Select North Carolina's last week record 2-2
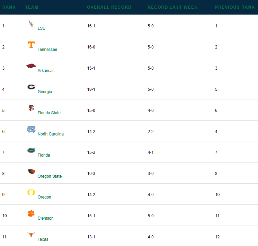The width and height of the screenshot is (258, 246). (x=151, y=132)
